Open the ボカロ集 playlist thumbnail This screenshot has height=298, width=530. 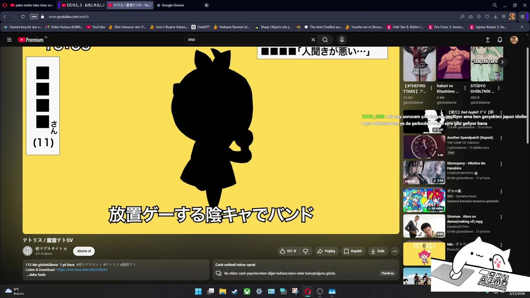pyautogui.click(x=424, y=200)
